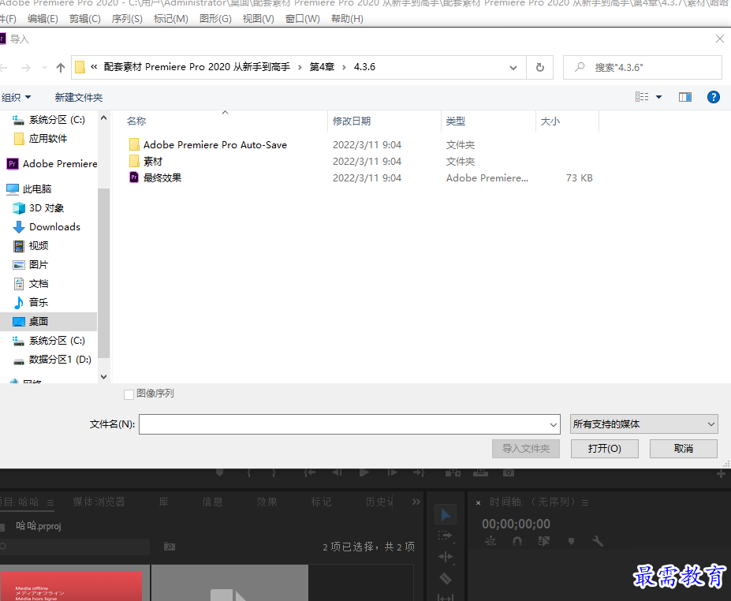Sort by 大小 column header
731x601 pixels.
(550, 121)
